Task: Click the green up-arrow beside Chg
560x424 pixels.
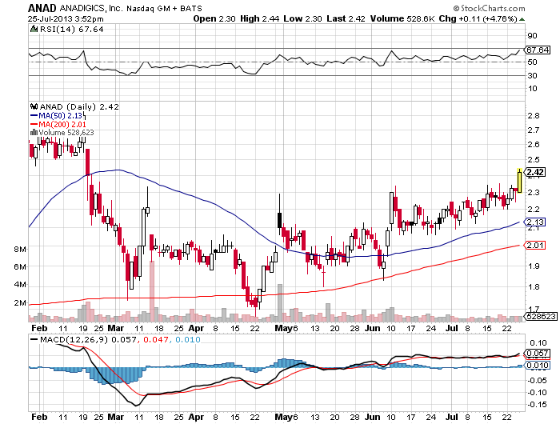Action: (522, 19)
